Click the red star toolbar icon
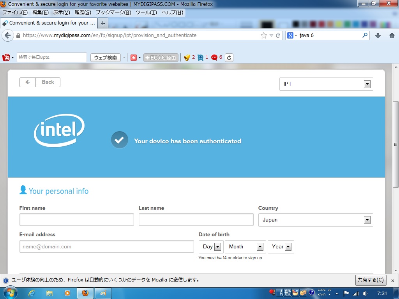Image resolution: width=399 pixels, height=299 pixels. pos(134,58)
